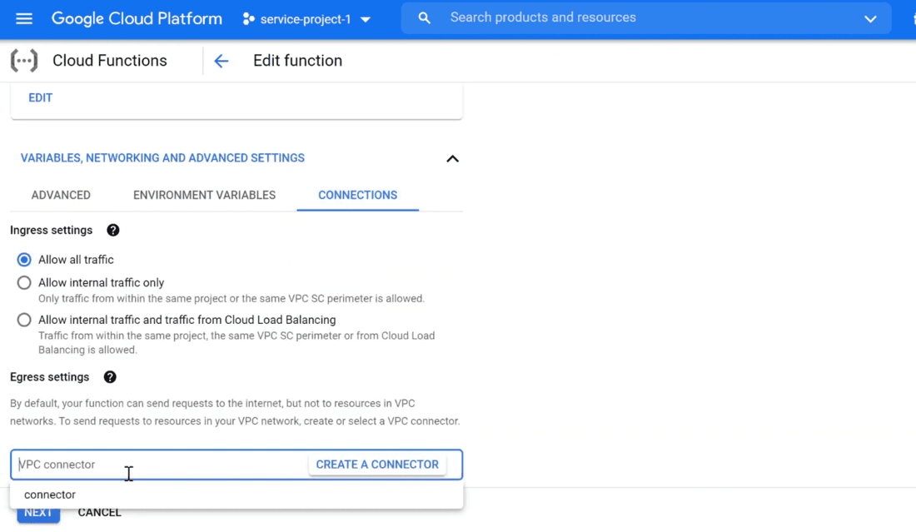
Task: Click the Edit link
Action: click(x=40, y=97)
